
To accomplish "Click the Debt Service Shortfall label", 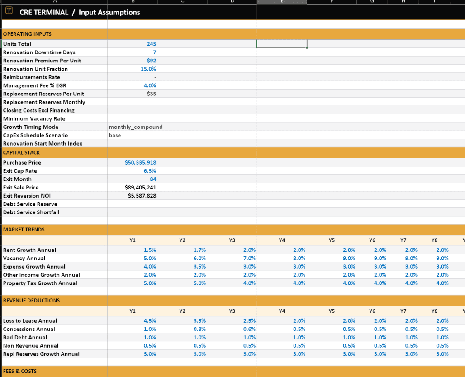I will tap(31, 212).
